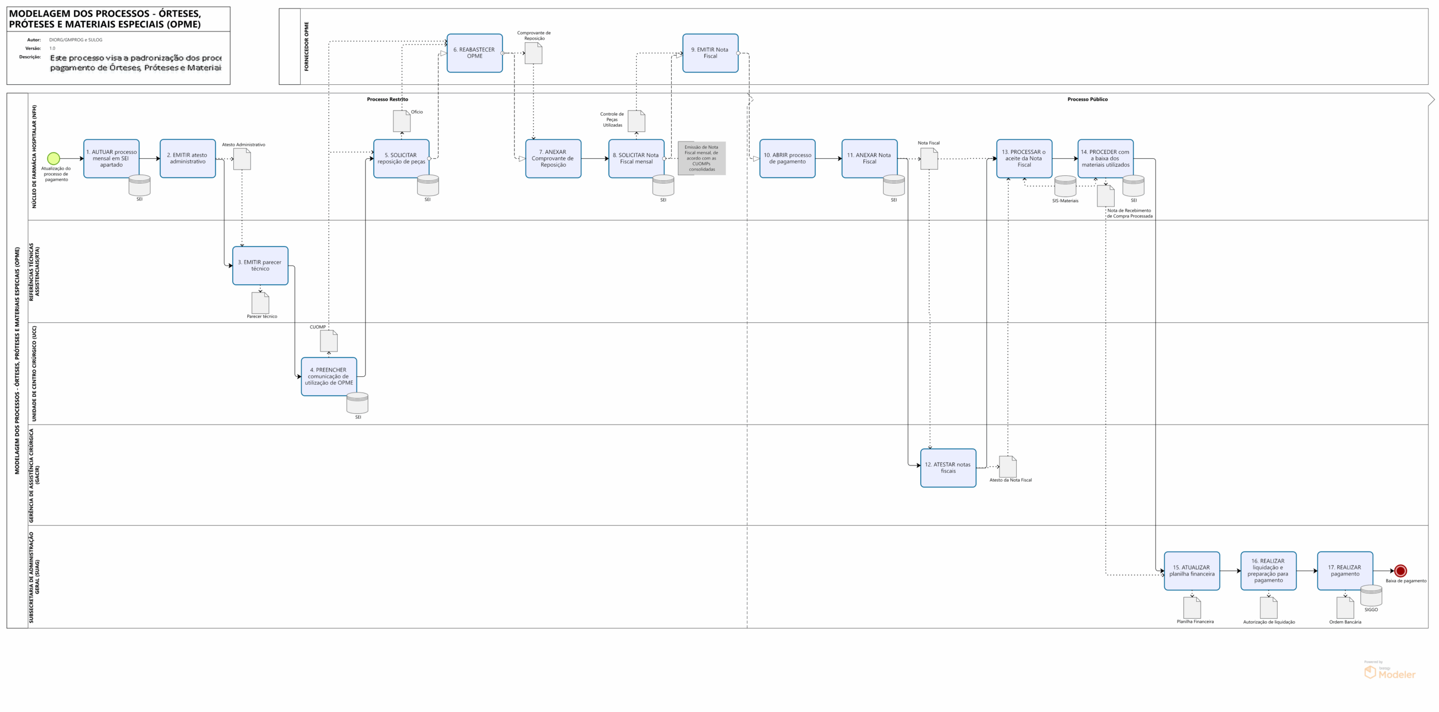Click the green start event circle
The width and height of the screenshot is (1439, 712).
53,158
